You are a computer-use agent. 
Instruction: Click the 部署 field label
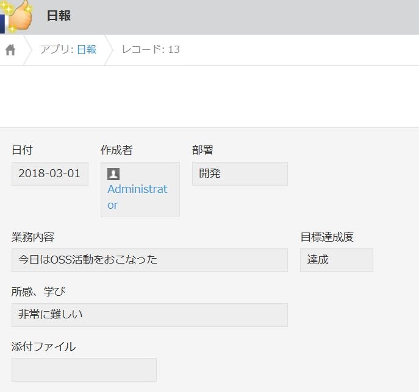pos(203,150)
